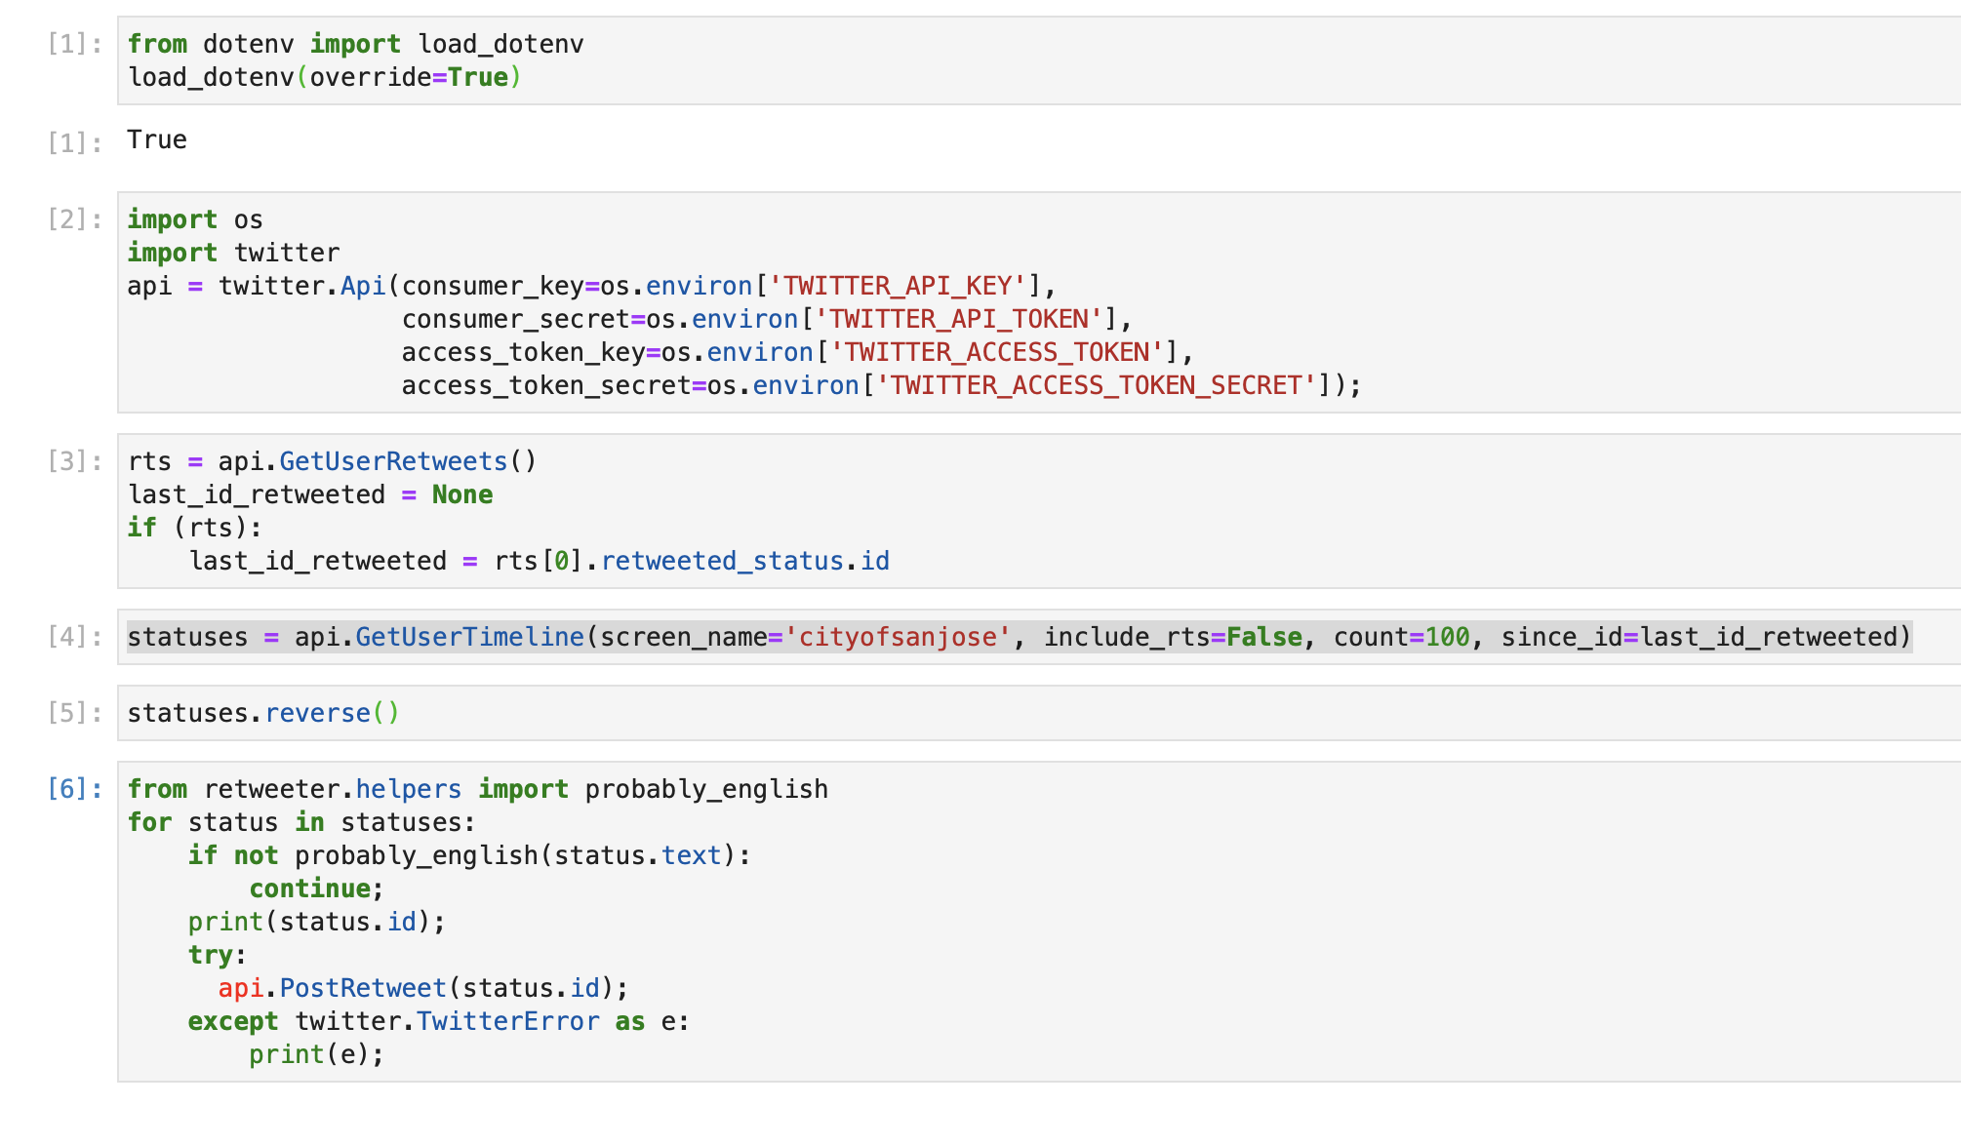Select the True output of cell 1

156,139
